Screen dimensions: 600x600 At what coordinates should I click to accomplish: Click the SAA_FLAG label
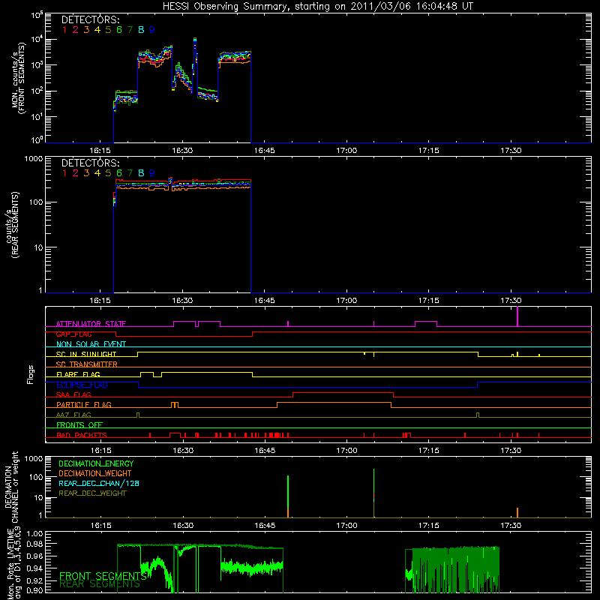(73, 394)
